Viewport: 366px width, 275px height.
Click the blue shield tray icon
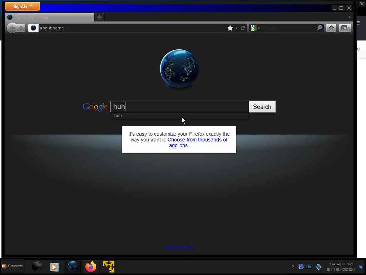coord(301,266)
